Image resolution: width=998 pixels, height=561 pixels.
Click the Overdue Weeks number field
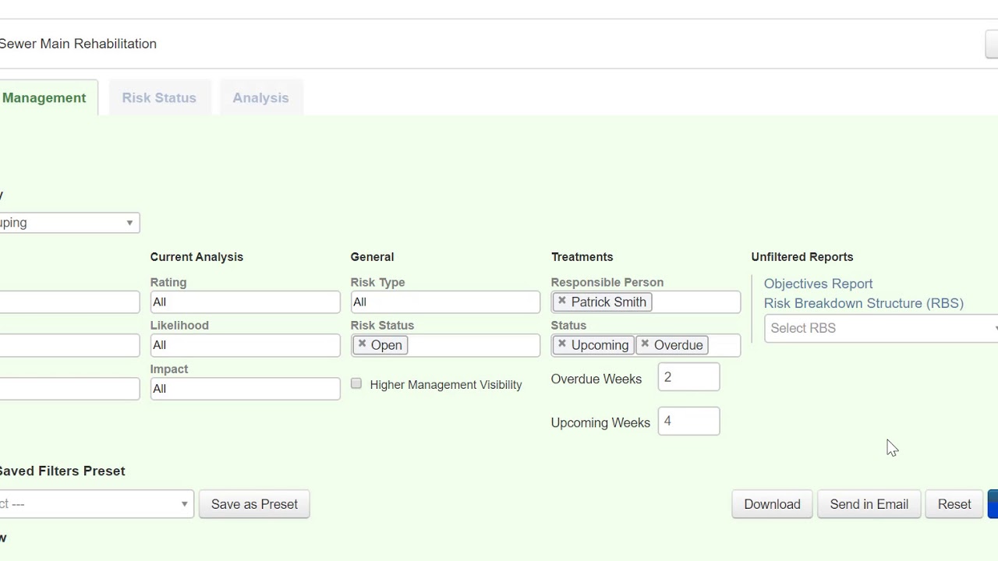pos(688,377)
